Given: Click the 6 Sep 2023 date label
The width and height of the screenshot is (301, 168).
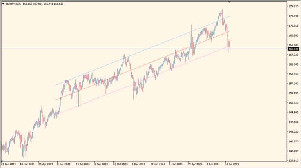Looking at the screenshot, I should coord(101,164).
